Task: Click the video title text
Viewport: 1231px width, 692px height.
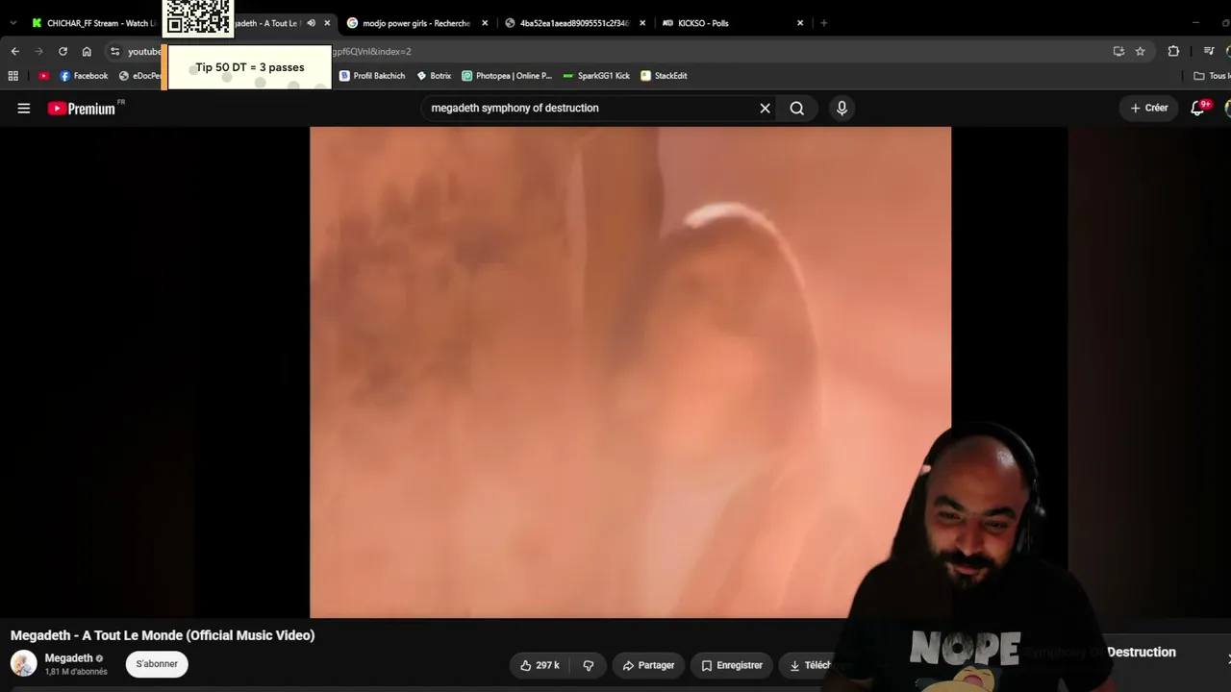Action: tap(163, 635)
